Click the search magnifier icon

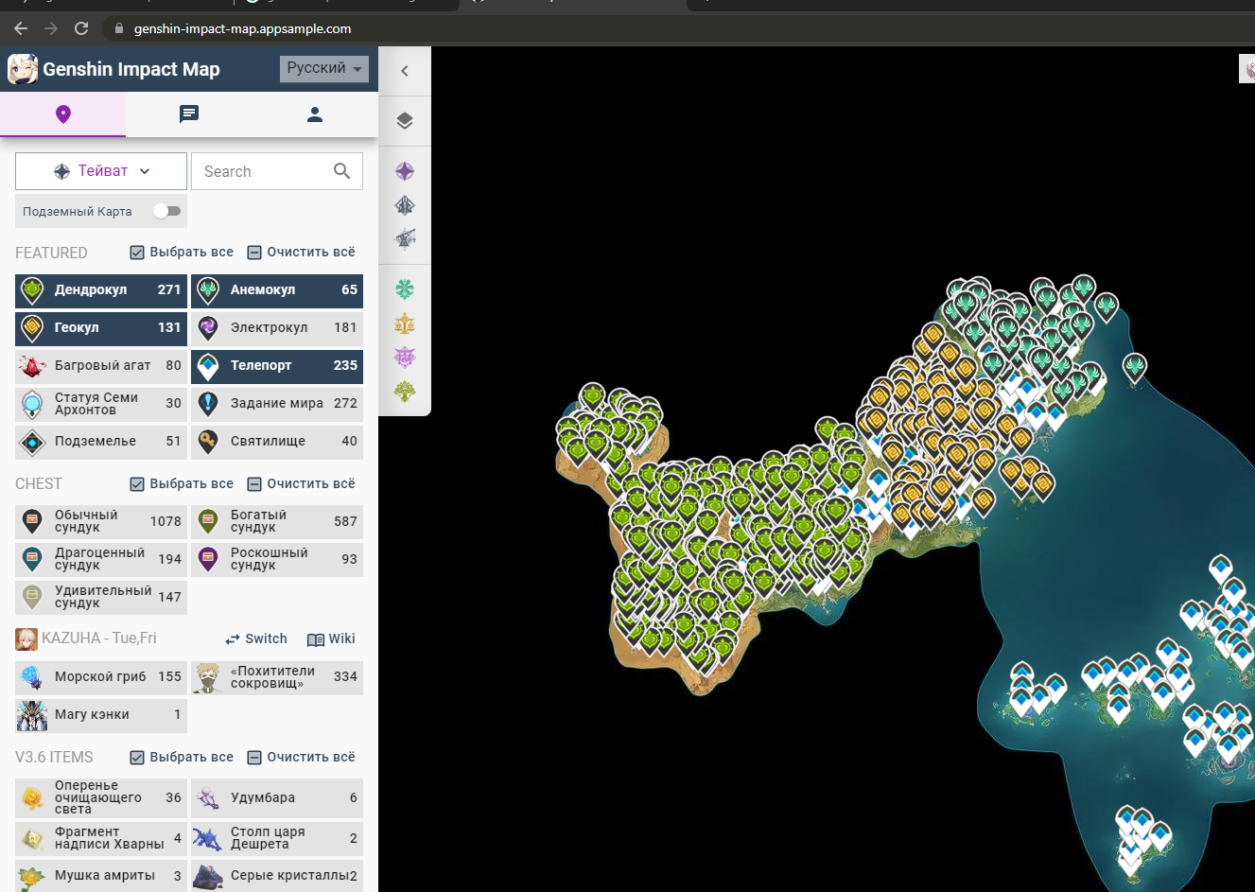341,171
